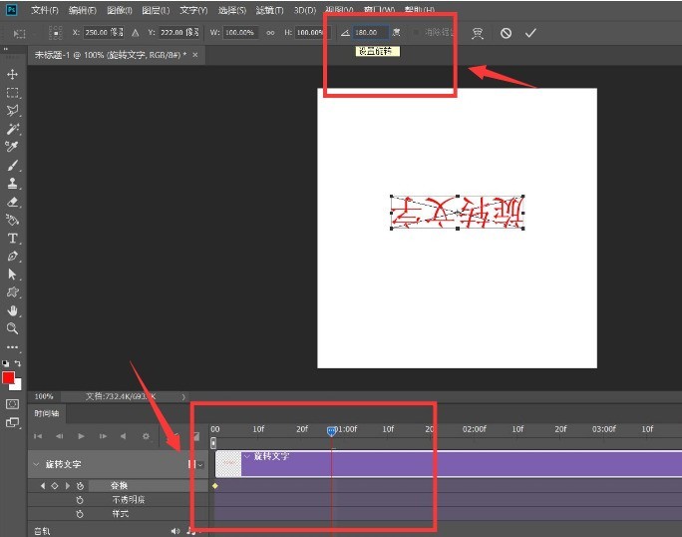Open the Edit Toolbar ellipsis menu

coord(12,347)
